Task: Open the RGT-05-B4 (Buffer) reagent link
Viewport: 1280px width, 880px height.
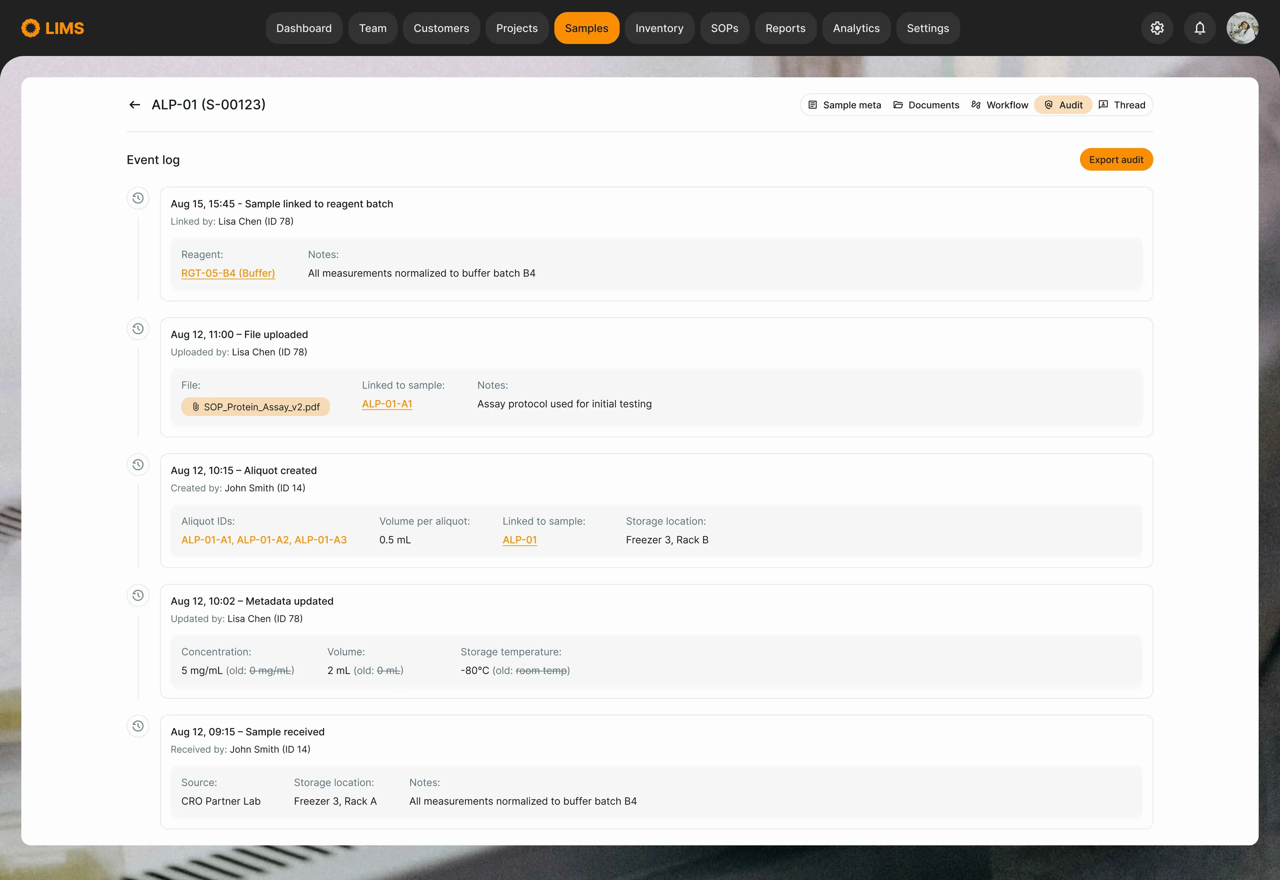Action: (228, 273)
